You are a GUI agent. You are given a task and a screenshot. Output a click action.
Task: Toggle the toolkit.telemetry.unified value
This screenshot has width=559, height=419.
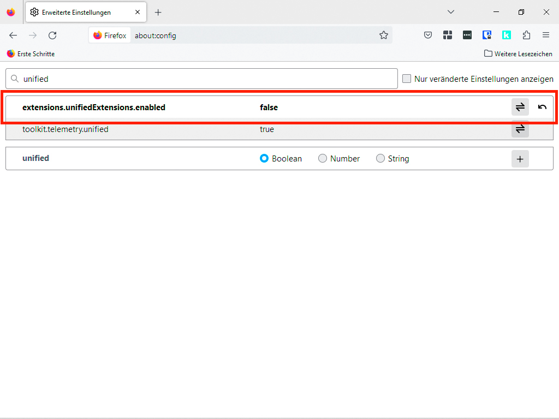pos(520,129)
